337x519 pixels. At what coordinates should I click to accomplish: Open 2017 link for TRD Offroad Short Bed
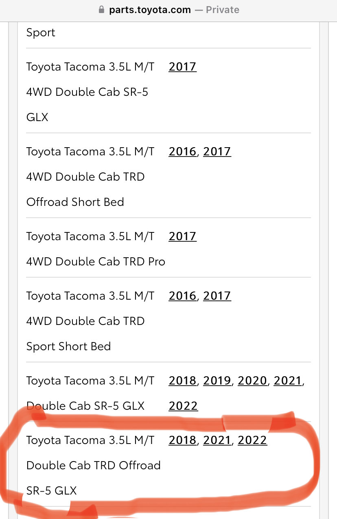tap(217, 151)
